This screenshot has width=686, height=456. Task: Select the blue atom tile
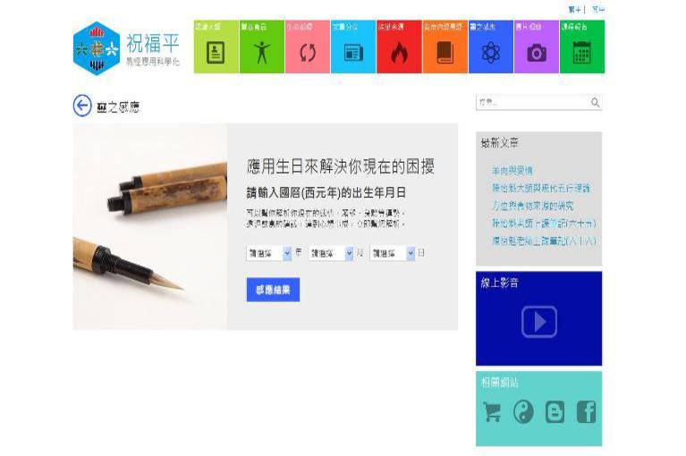491,46
